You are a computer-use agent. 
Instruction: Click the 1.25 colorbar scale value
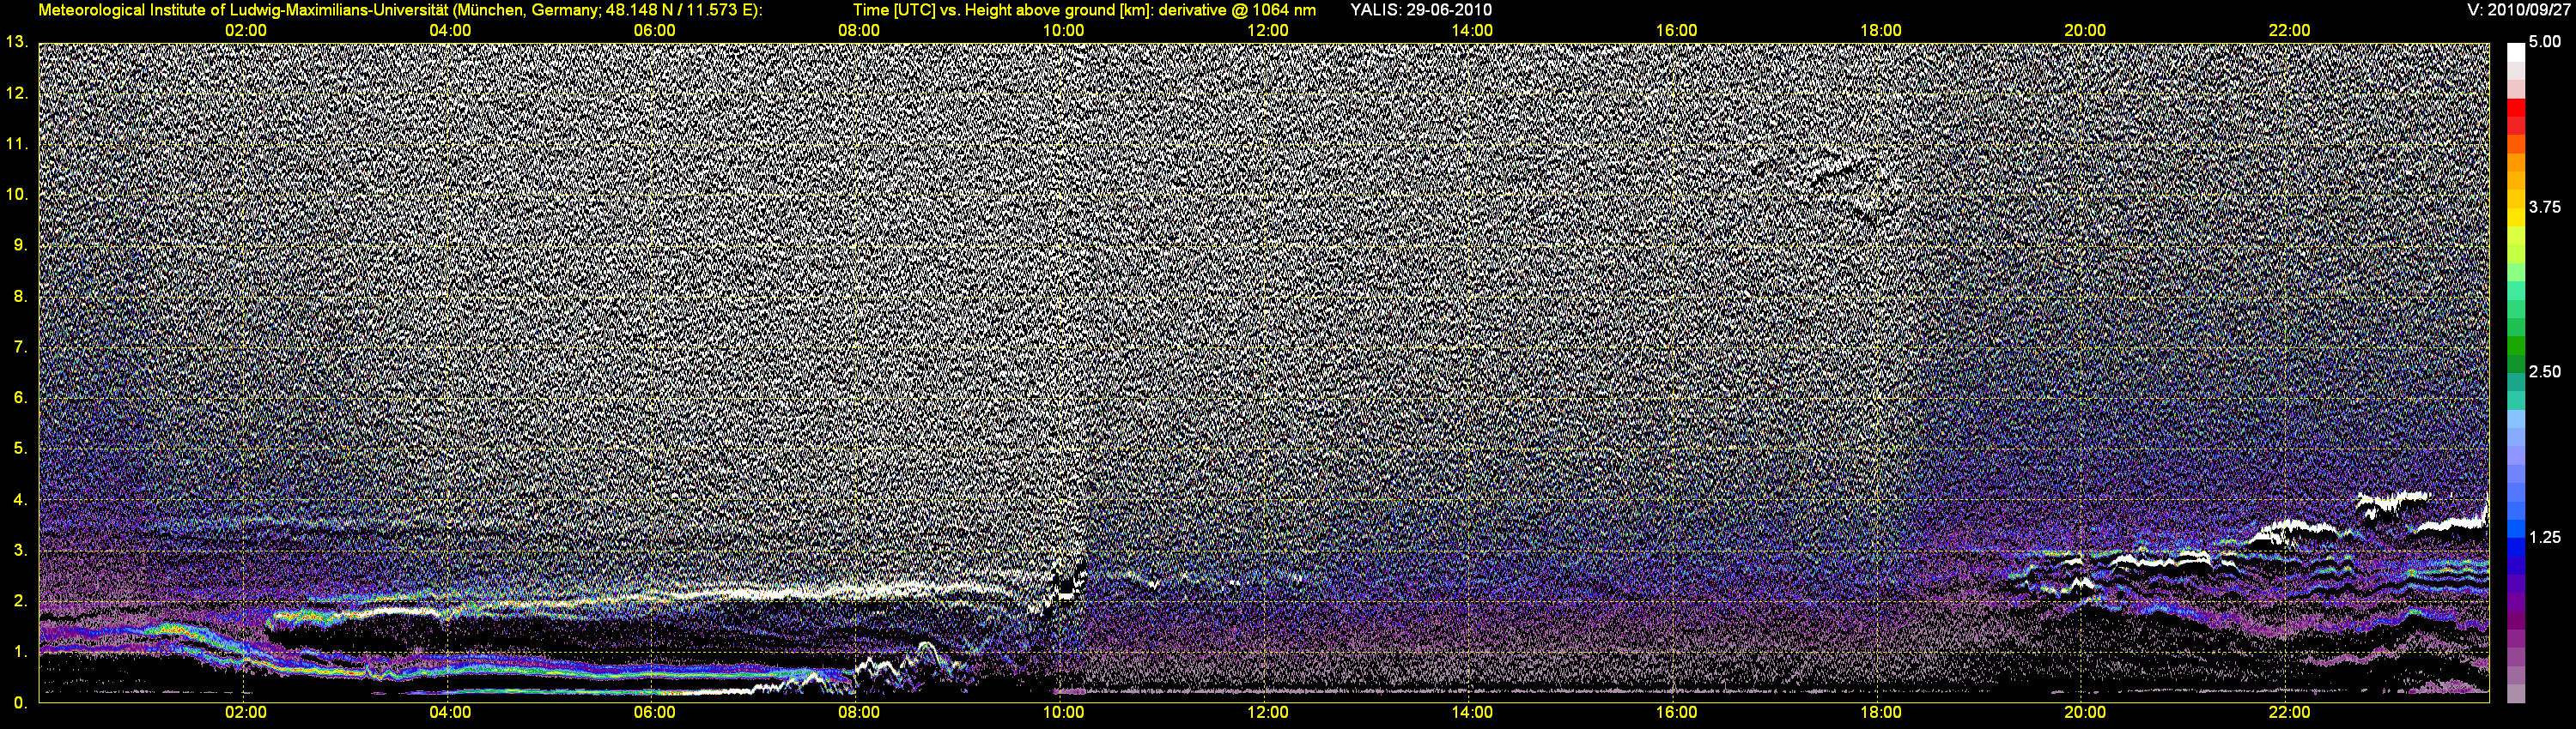(x=2545, y=537)
